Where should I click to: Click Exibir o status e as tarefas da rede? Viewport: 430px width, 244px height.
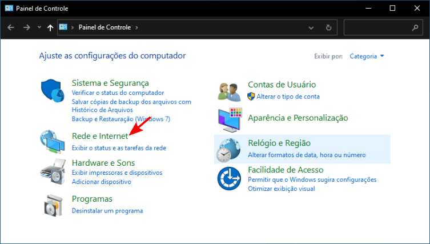click(x=119, y=148)
